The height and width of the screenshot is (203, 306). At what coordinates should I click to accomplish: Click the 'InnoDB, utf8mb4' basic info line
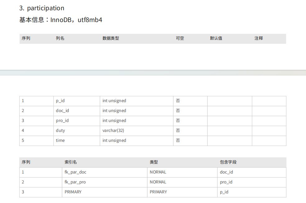(x=61, y=20)
